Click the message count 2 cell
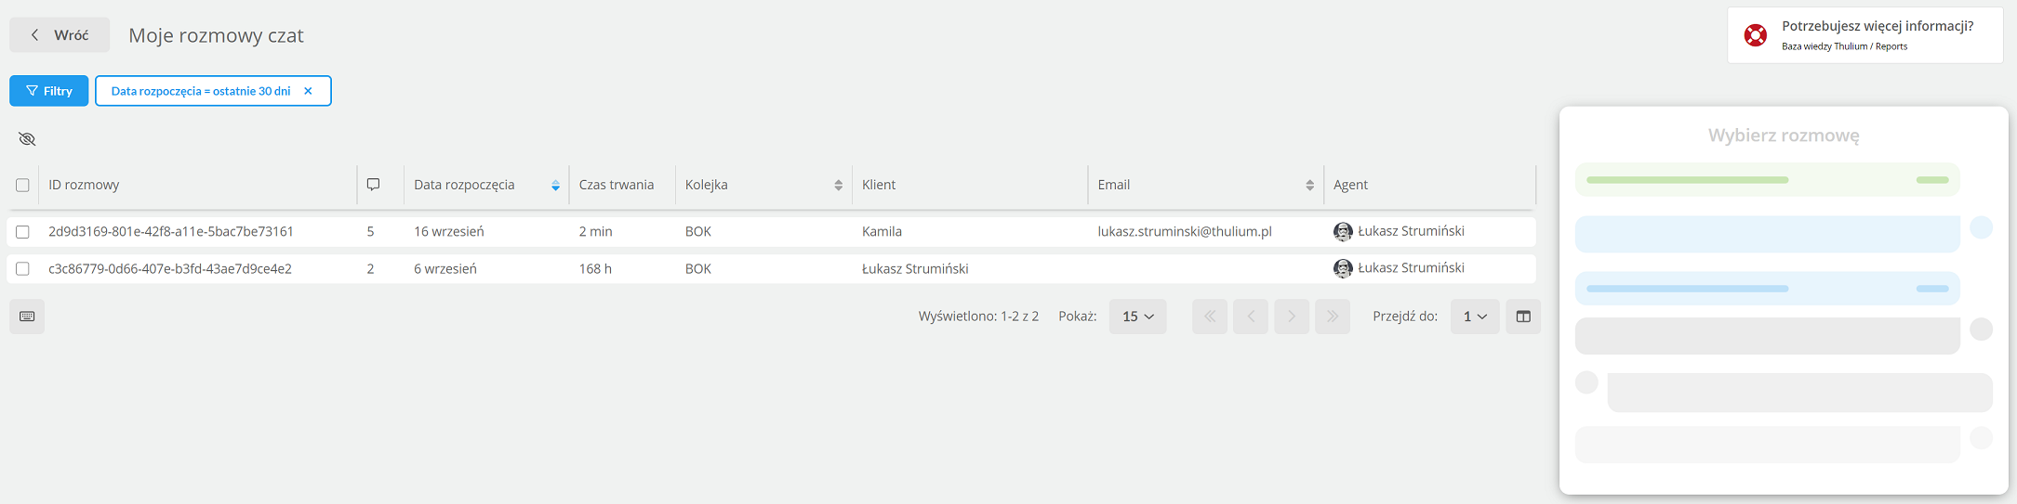The width and height of the screenshot is (2017, 504). tap(370, 268)
